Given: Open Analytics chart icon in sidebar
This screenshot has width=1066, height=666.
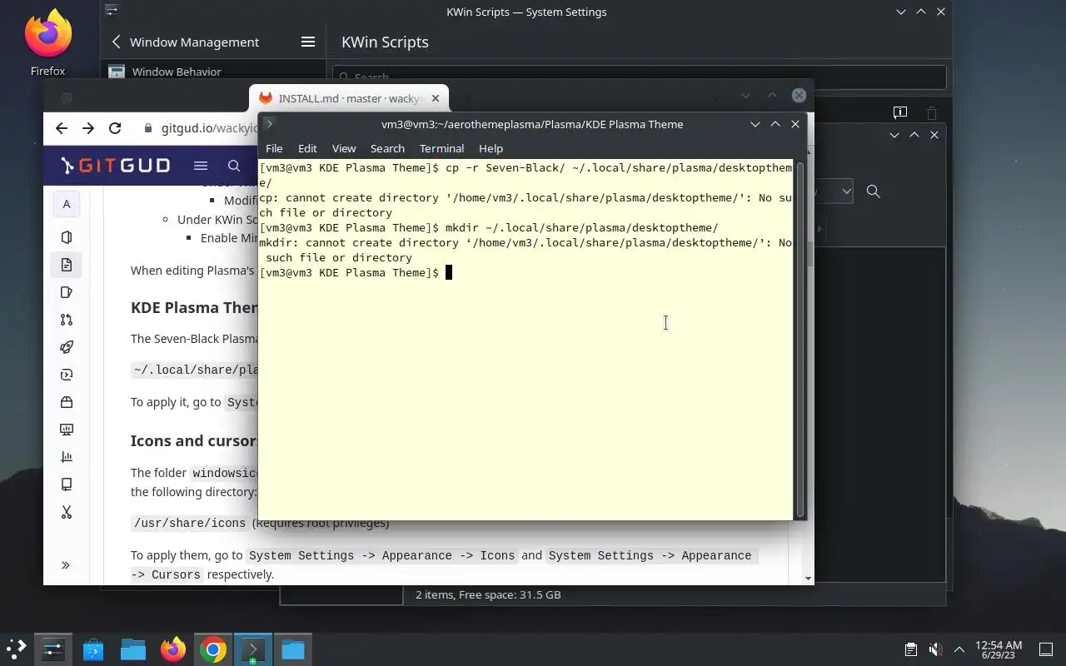Looking at the screenshot, I should click(x=67, y=457).
